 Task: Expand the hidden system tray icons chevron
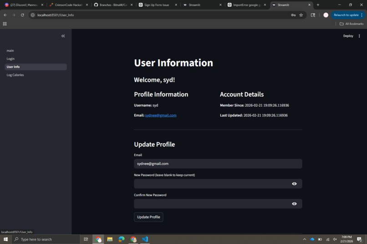click(x=305, y=239)
